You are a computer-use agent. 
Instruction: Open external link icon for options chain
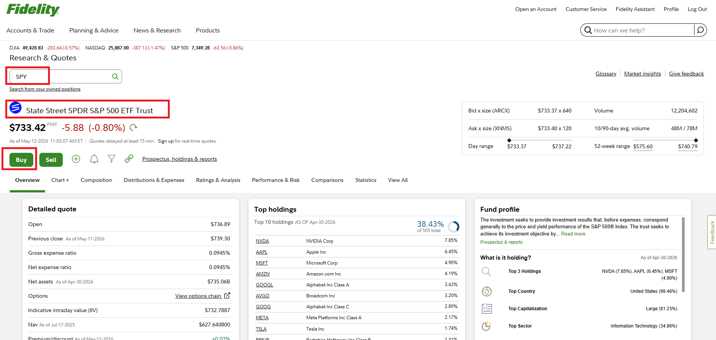tap(227, 295)
